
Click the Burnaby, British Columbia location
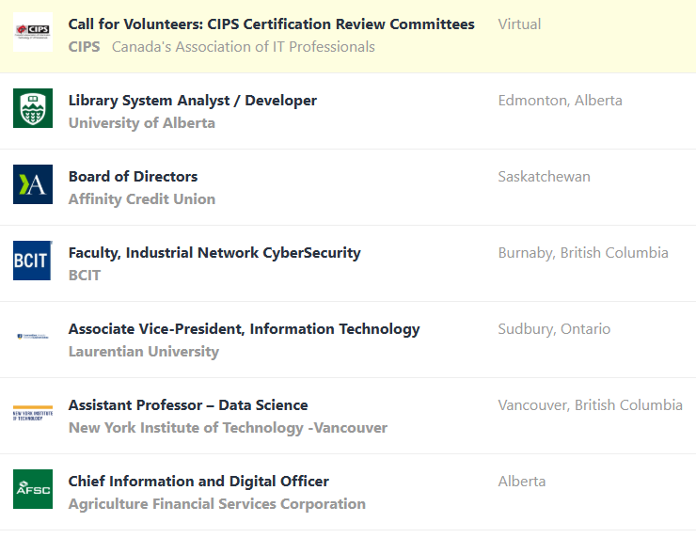click(582, 253)
